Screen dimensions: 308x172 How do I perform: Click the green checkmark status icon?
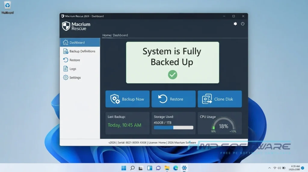pos(172,75)
